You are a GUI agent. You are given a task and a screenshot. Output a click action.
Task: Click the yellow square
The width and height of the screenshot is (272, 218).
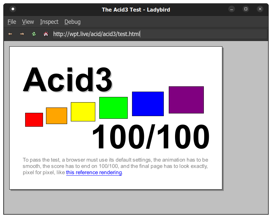(x=83, y=112)
